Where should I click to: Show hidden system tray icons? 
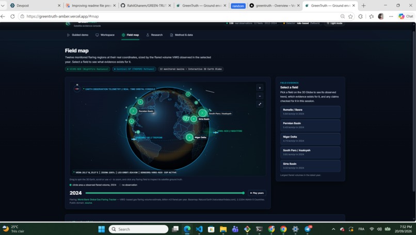click(x=333, y=229)
